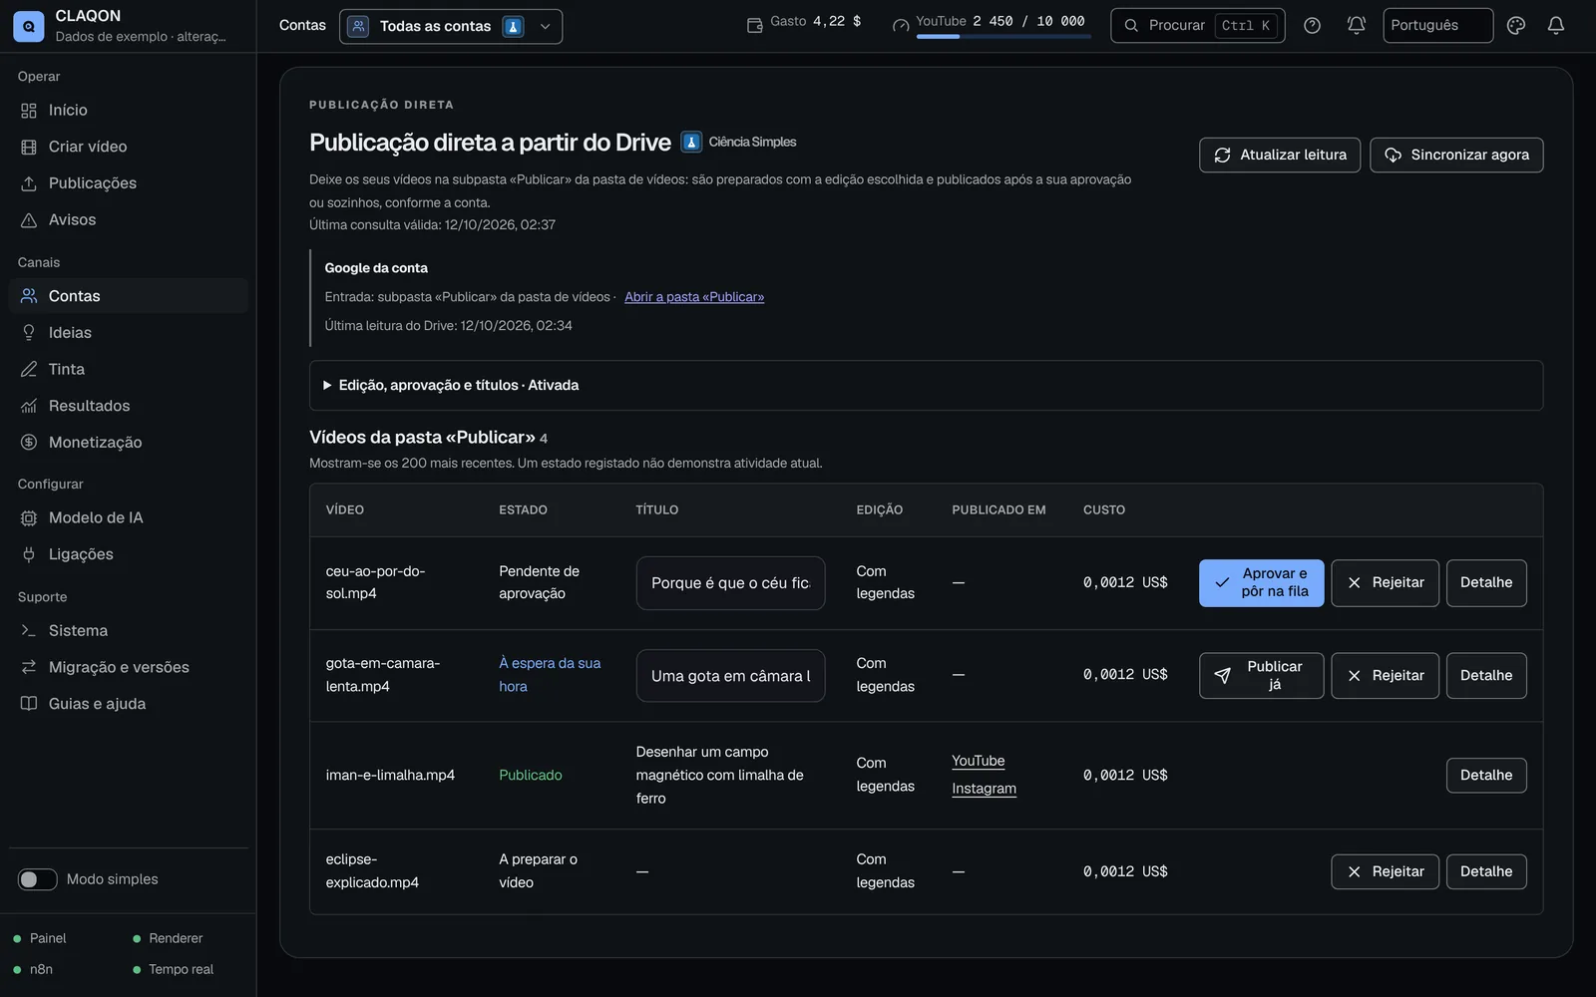Open Modelo de IA settings
Screen dimensions: 1596x997
[128, 518]
